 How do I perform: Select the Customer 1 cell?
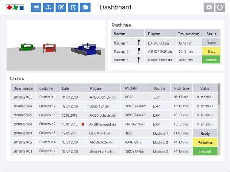[x=47, y=97]
